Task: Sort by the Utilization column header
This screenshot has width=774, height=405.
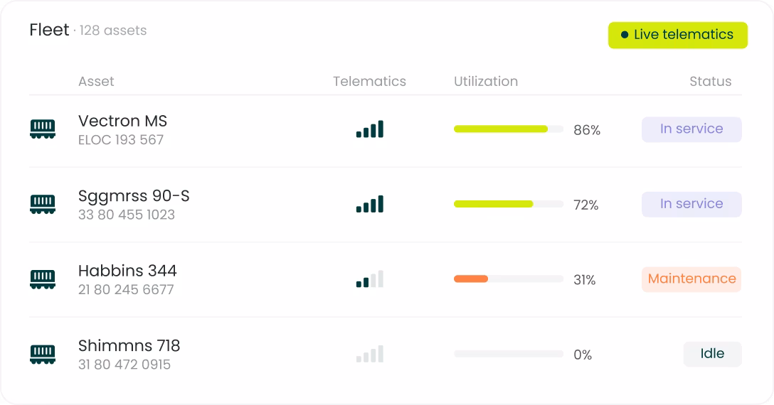Action: pyautogui.click(x=486, y=82)
